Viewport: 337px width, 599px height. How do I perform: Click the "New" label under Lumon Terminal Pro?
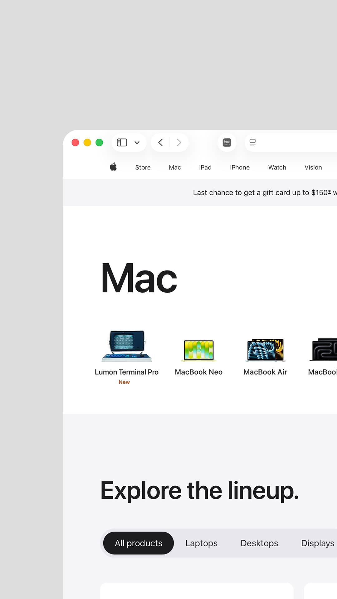[x=124, y=382]
